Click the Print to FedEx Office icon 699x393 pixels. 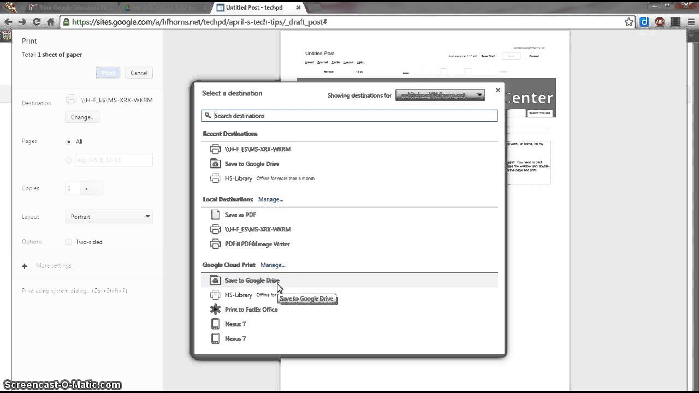[x=215, y=309]
